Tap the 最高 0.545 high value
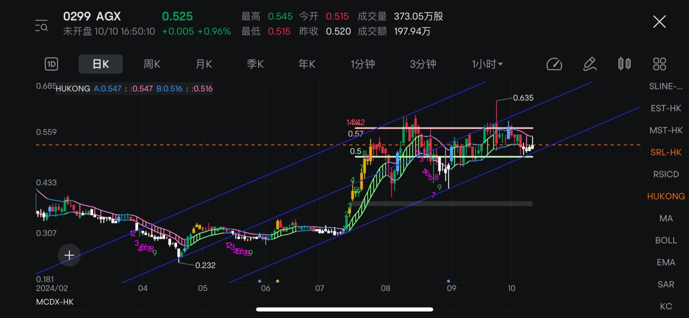The height and width of the screenshot is (318, 689). 267,16
